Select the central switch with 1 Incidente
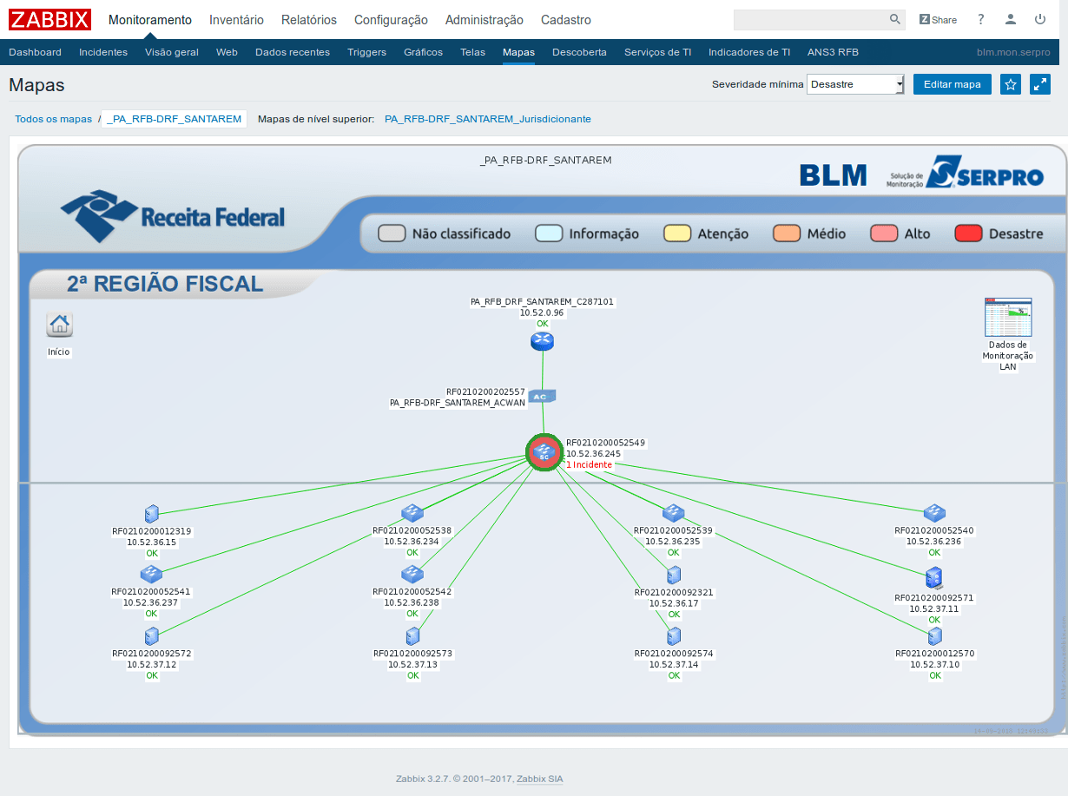The image size is (1068, 796). click(544, 452)
